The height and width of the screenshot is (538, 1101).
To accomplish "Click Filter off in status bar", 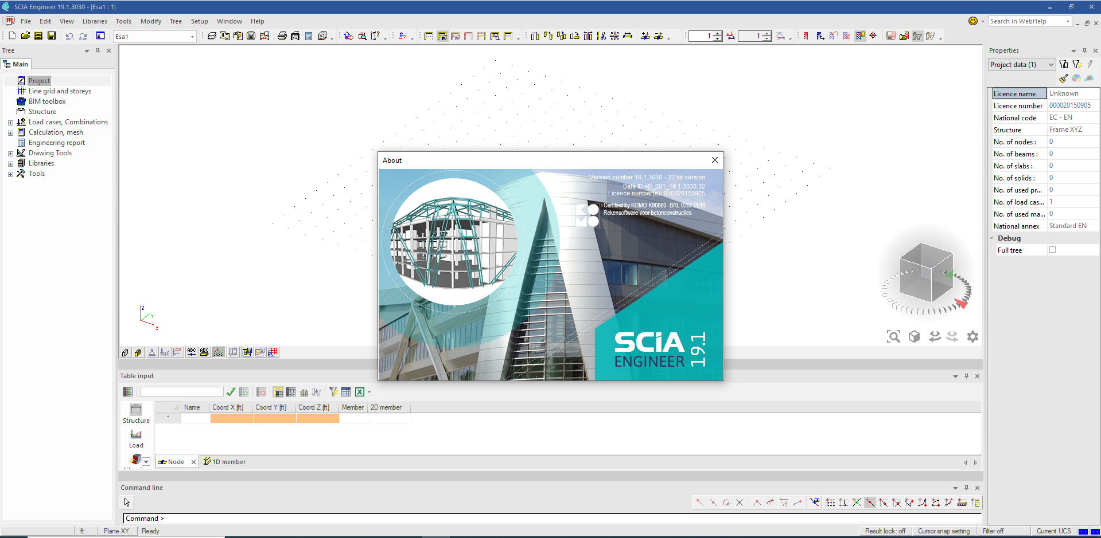I will 993,531.
